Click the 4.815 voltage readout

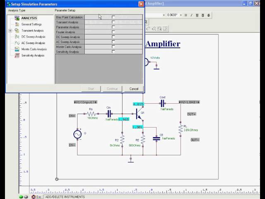(138, 104)
